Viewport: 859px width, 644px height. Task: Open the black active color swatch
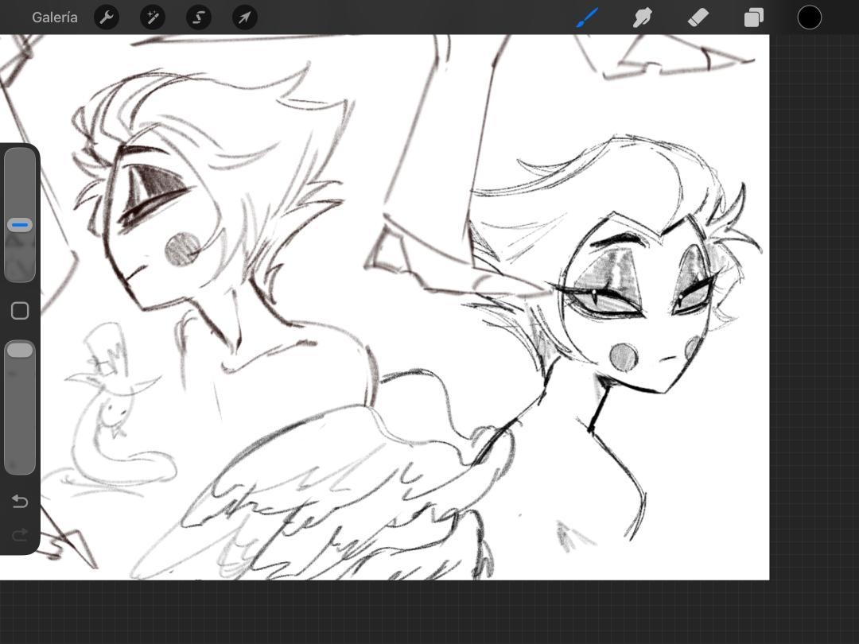(809, 17)
